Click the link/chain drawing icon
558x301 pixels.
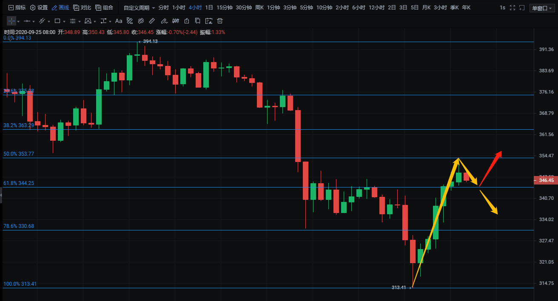coord(141,21)
